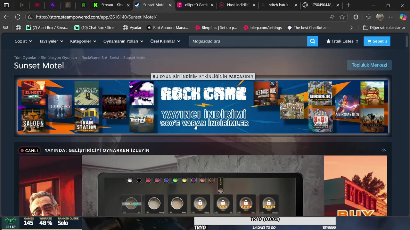Click the Technicity thumbnail in banner

click(x=141, y=120)
